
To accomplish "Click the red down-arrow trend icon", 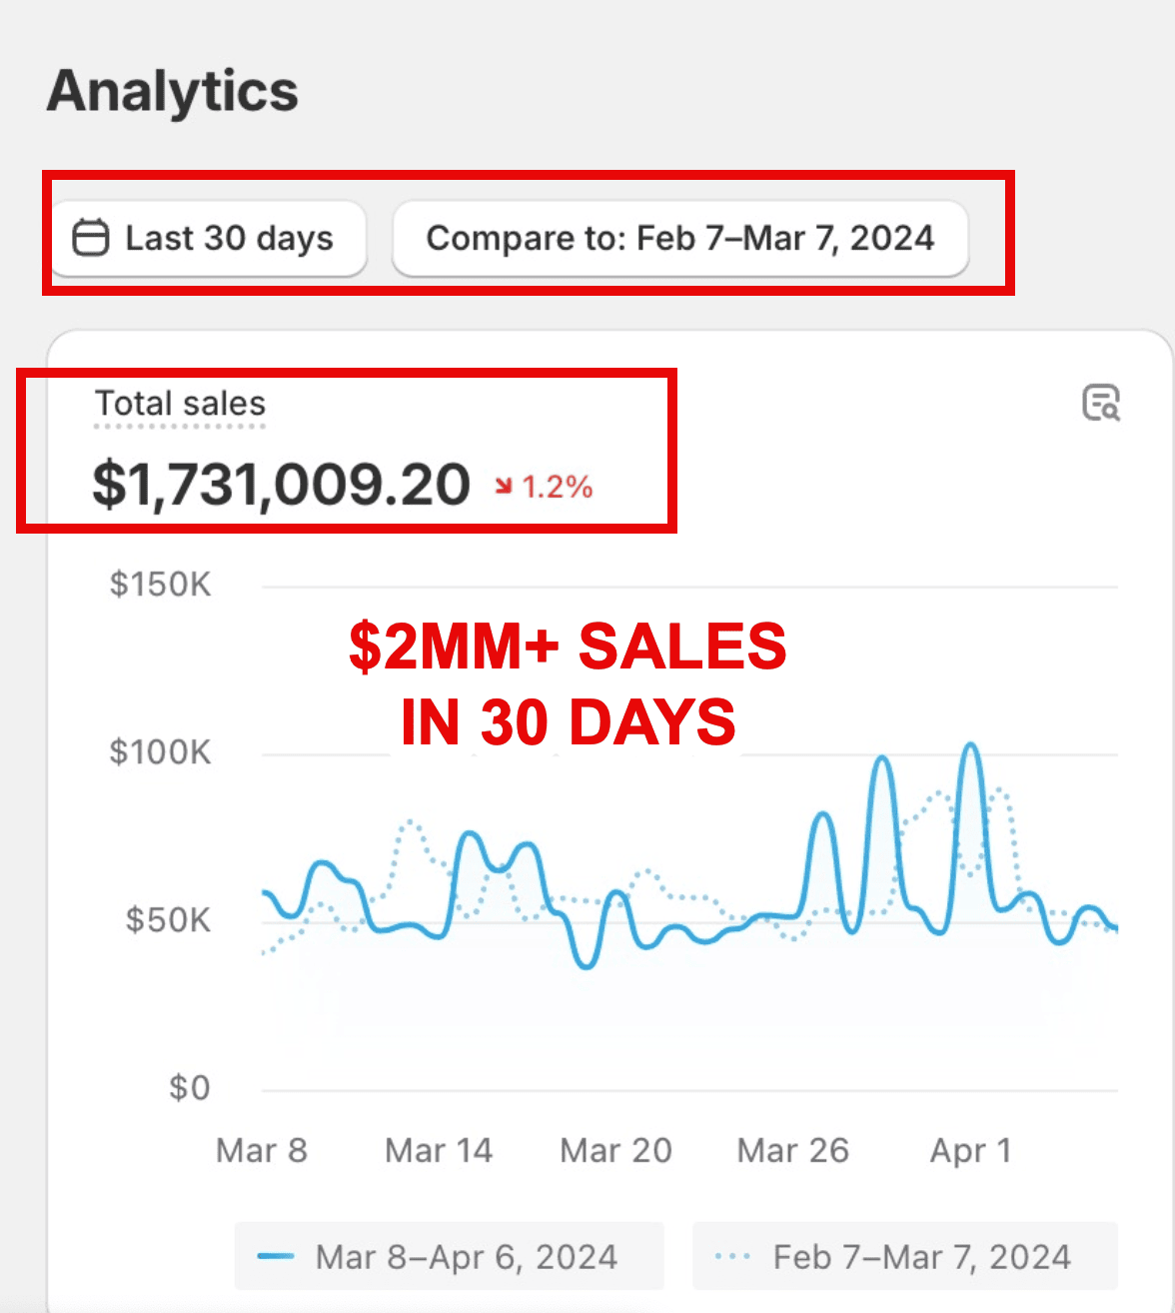I will click(504, 487).
